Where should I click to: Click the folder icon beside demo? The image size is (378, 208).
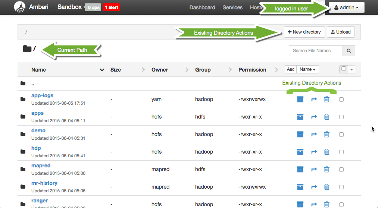point(23,134)
